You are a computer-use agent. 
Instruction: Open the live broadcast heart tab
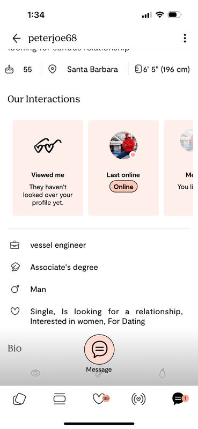(x=138, y=399)
